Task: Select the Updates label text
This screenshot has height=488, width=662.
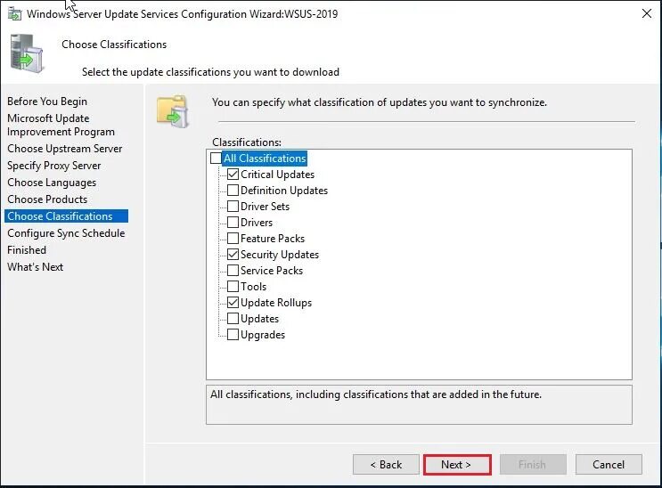Action: click(x=259, y=319)
